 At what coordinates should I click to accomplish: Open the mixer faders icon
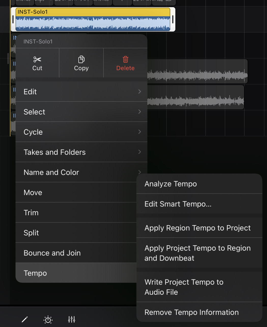(72, 319)
